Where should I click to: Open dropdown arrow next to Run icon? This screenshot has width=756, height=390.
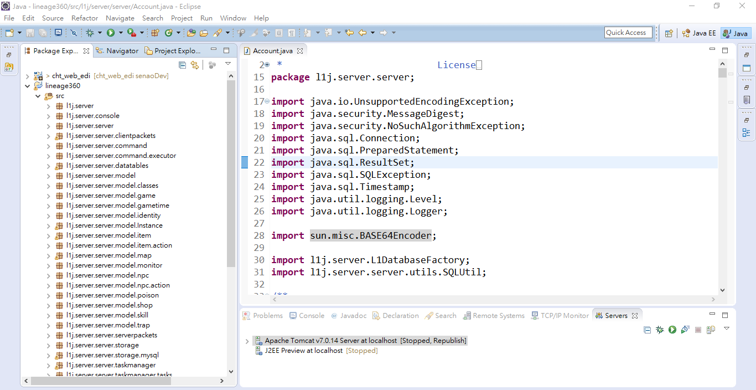pos(121,33)
